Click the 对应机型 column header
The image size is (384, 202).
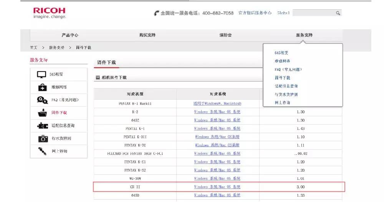[x=135, y=94]
